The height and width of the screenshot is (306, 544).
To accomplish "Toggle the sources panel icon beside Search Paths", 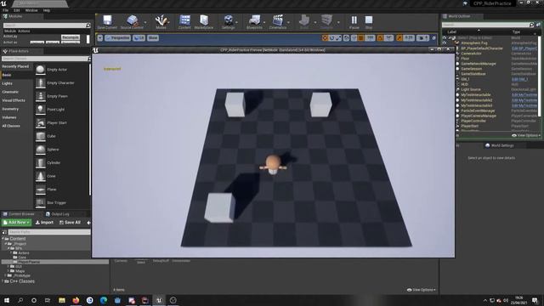I will [4, 232].
